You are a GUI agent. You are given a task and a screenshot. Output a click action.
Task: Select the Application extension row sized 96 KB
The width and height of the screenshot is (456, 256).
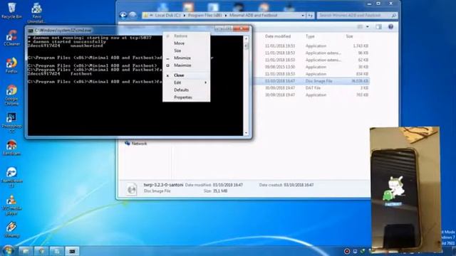[x=311, y=53]
